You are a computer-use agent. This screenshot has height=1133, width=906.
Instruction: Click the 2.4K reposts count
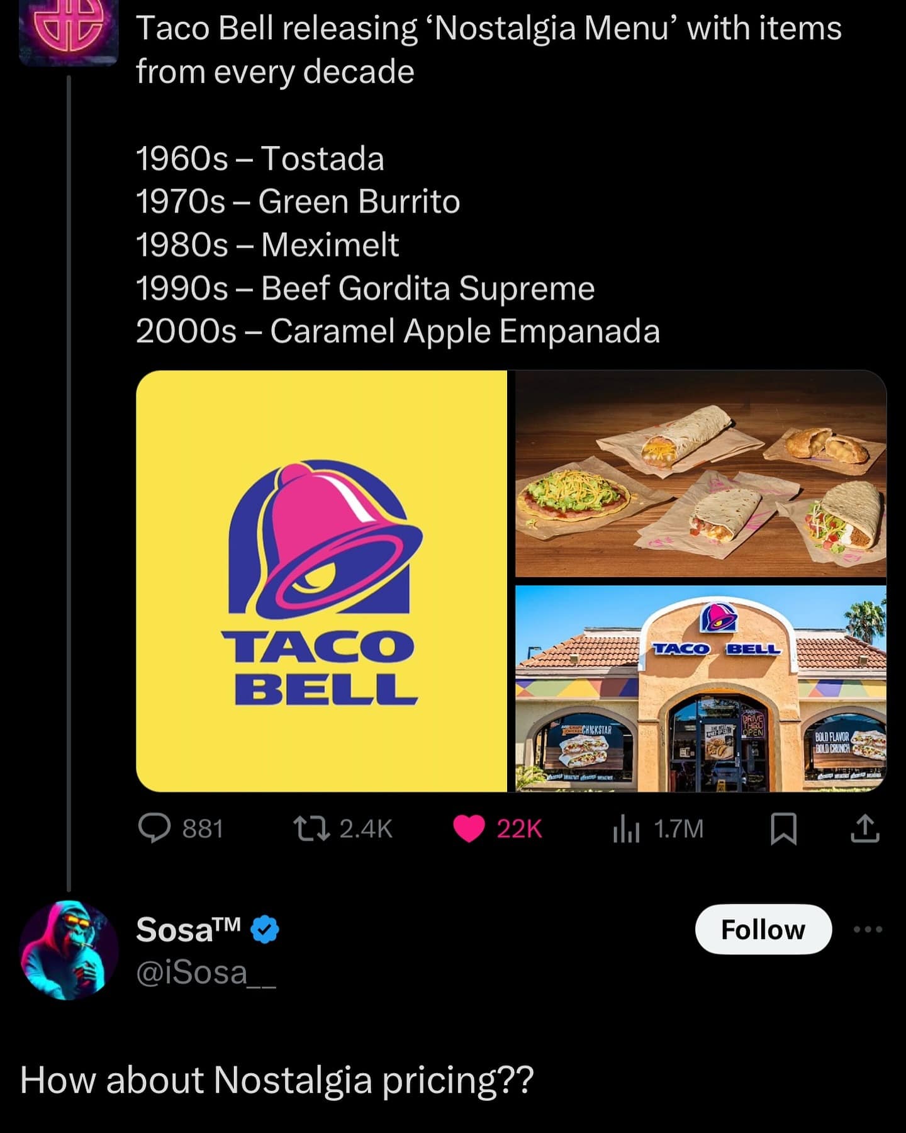(x=366, y=829)
